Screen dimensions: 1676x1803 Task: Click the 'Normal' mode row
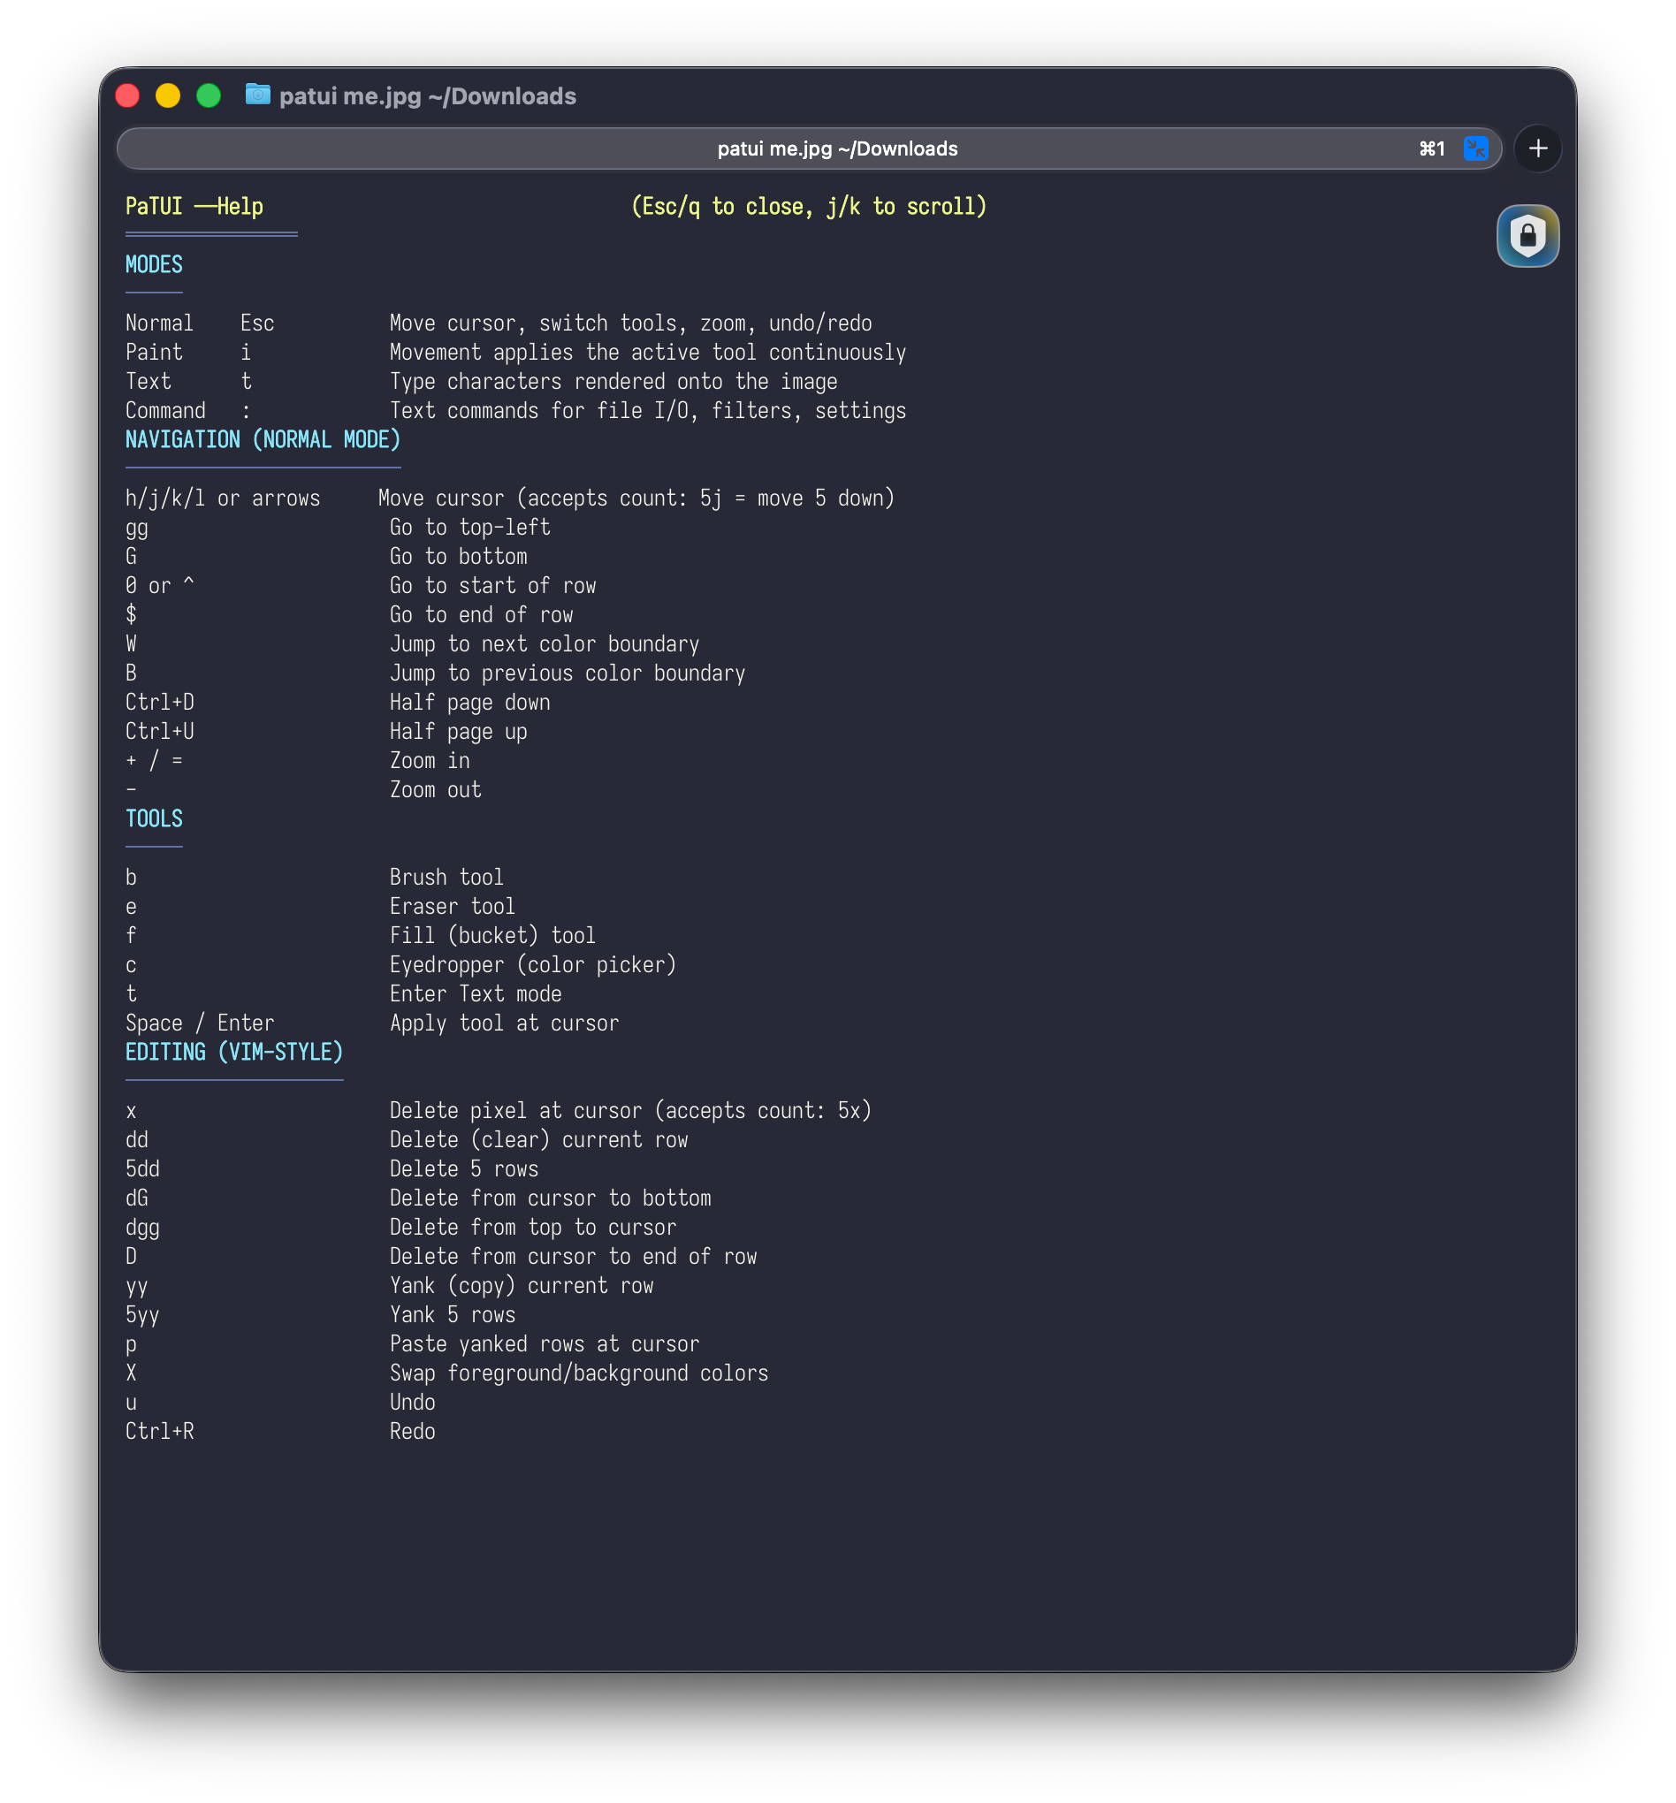499,323
